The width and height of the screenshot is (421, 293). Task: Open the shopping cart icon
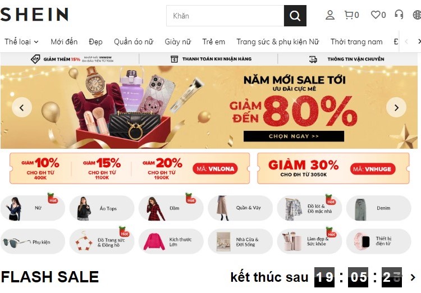tap(349, 15)
